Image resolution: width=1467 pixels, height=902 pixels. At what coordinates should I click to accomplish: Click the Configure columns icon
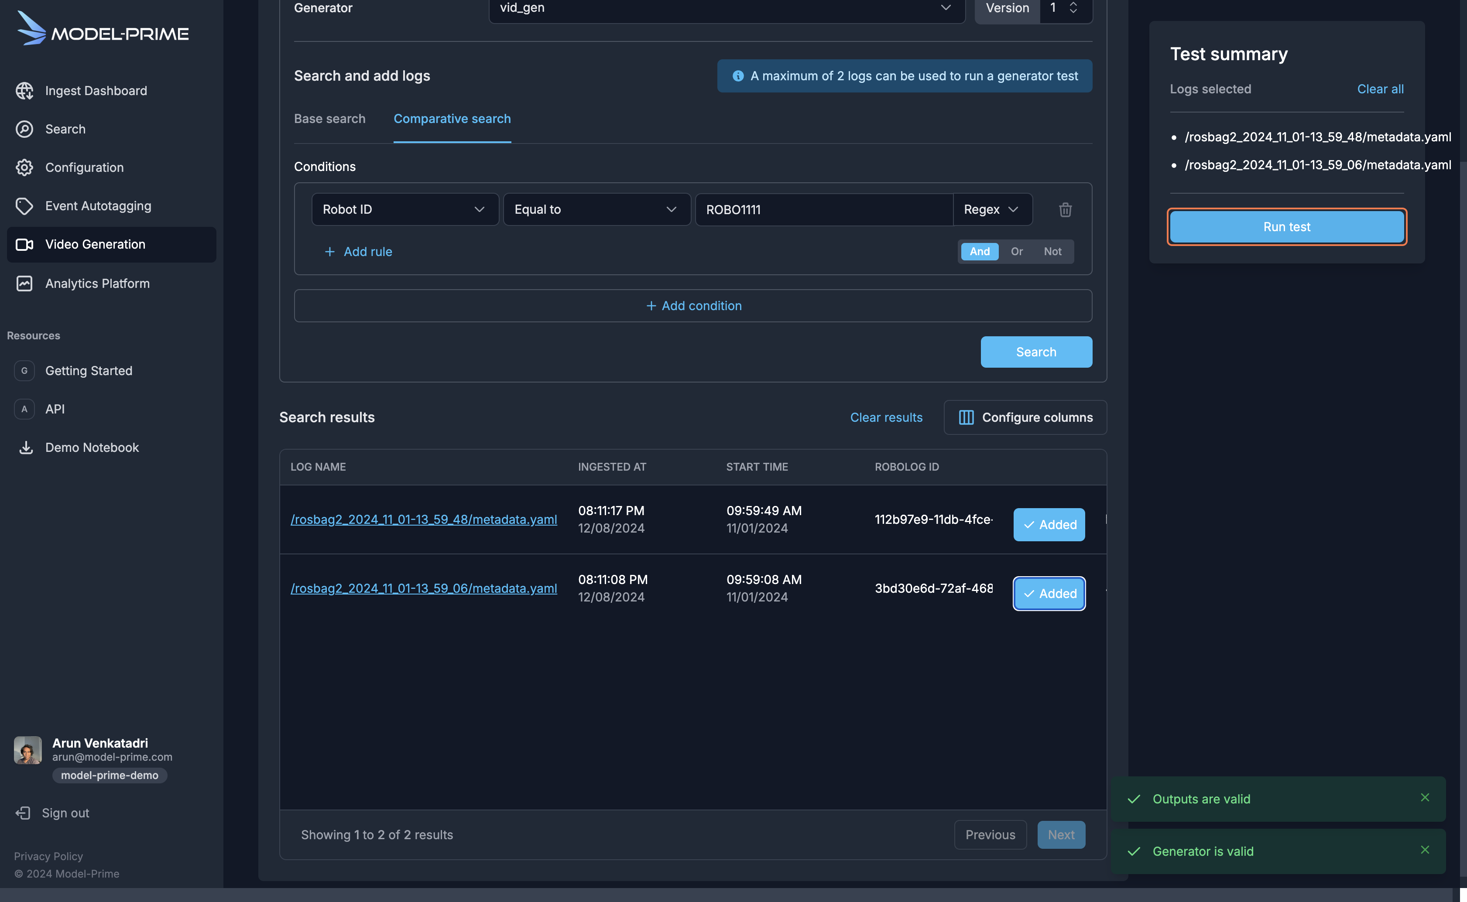[966, 417]
